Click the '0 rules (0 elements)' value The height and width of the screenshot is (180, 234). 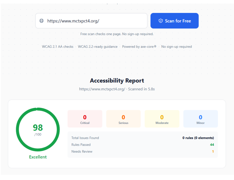[198, 138]
